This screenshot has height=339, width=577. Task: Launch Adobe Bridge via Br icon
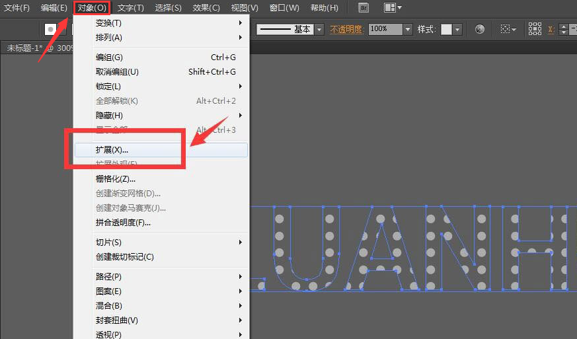364,8
